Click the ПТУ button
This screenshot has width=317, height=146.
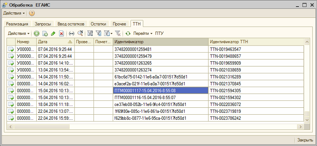(x=159, y=34)
